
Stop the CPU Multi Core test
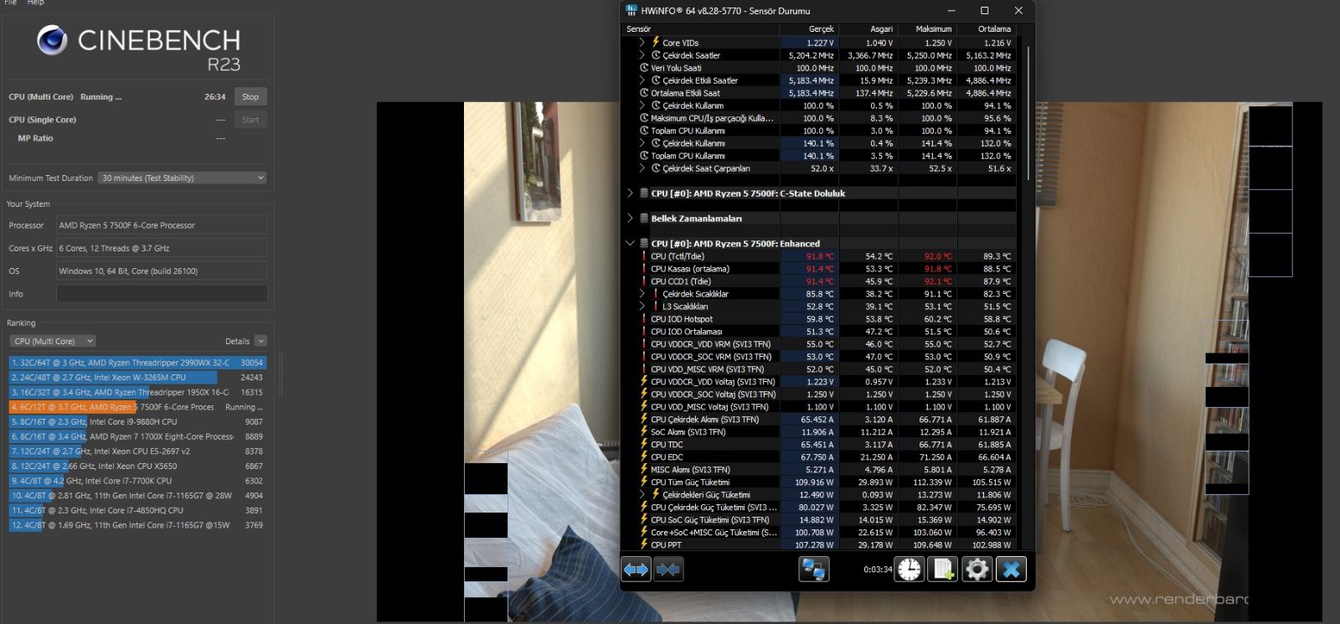click(x=250, y=96)
